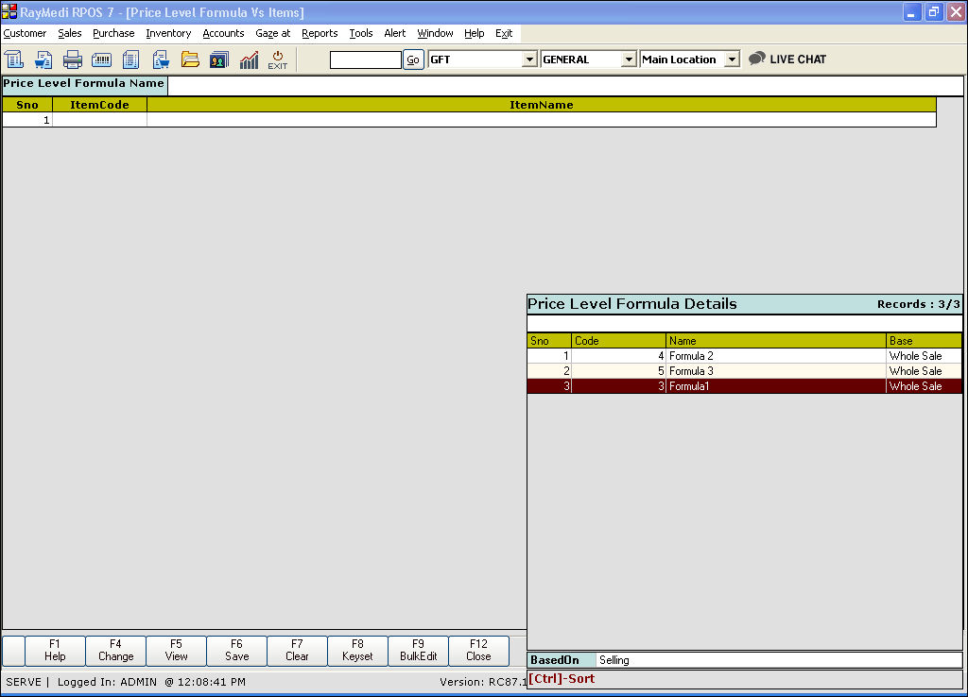Screen dimensions: 968x697
Task: Click the customers people icon
Action: [x=219, y=59]
